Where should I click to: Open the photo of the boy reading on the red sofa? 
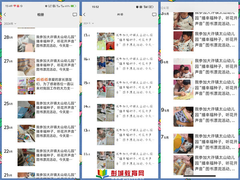click(183, 41)
